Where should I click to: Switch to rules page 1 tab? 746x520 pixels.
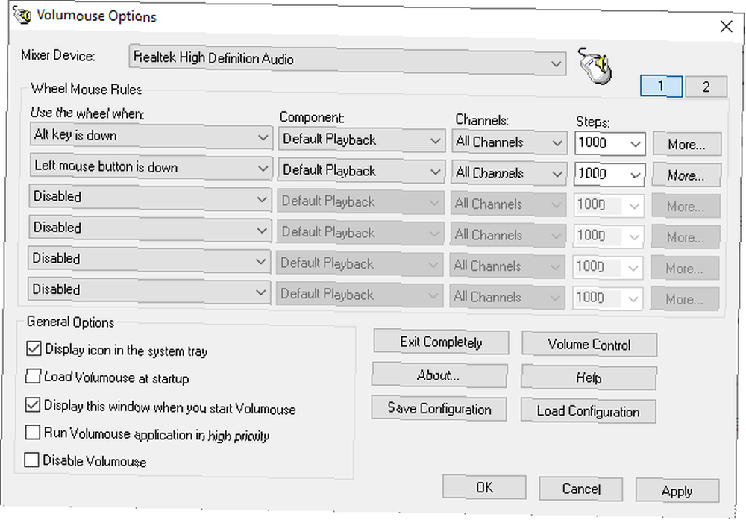pos(661,86)
